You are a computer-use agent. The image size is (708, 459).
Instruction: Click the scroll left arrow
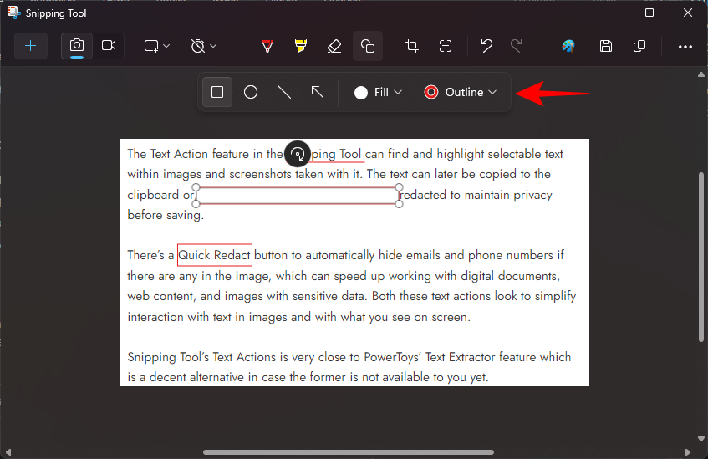[x=8, y=452]
